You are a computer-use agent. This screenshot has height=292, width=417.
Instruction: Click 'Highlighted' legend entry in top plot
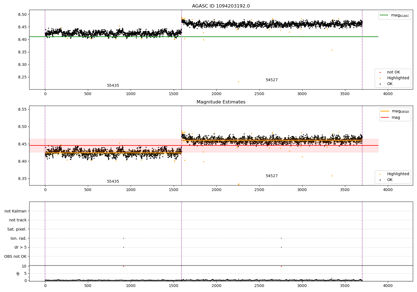[x=394, y=78]
